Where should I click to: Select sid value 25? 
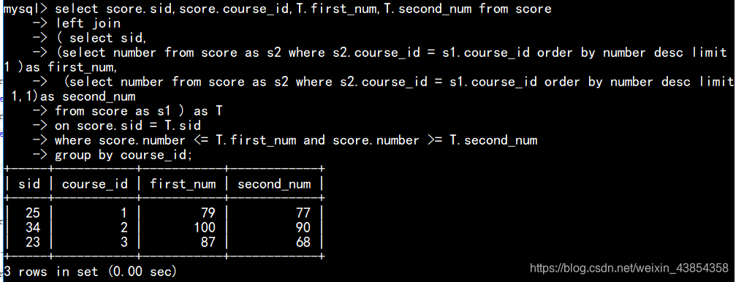pos(33,213)
